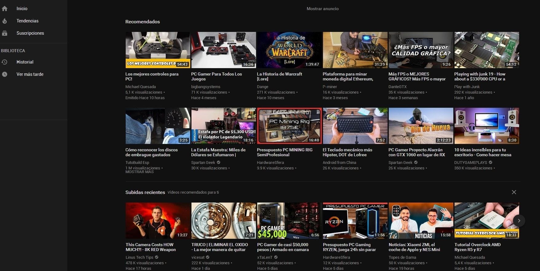540x271 pixels.
Task: Open channel DanteGTX
Action: tap(397, 87)
